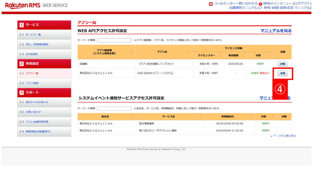Sort by 有効期限 column arrows
The height and width of the screenshot is (172, 313).
[243, 56]
